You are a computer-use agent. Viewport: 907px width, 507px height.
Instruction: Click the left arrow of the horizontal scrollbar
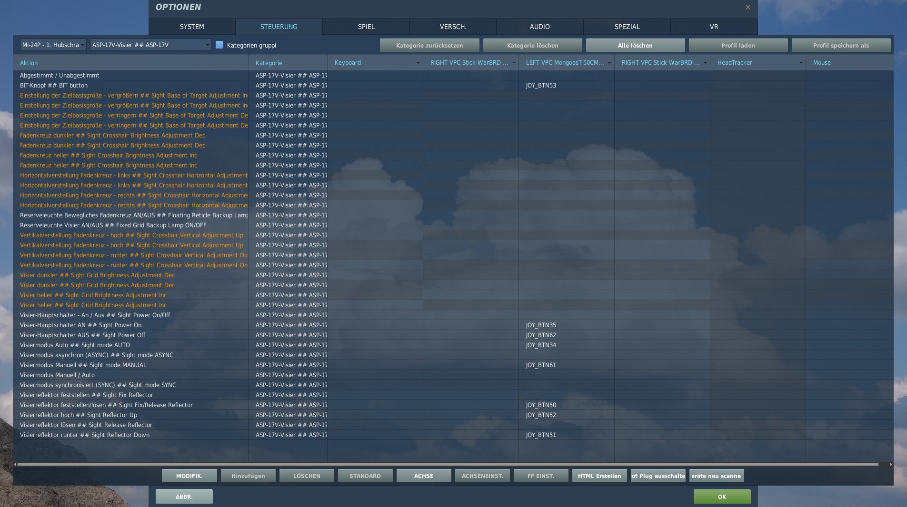[x=15, y=464]
